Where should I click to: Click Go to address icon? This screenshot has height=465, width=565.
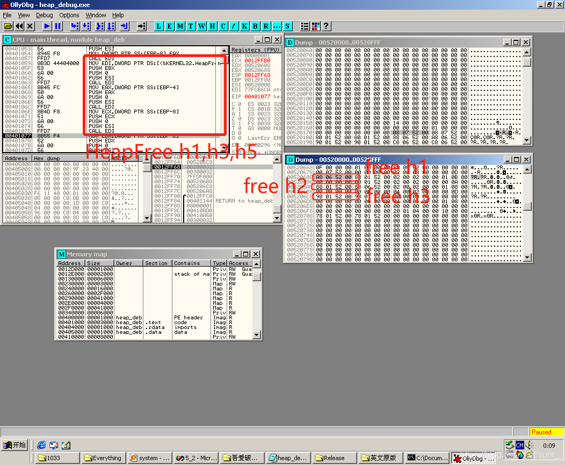(x=142, y=26)
